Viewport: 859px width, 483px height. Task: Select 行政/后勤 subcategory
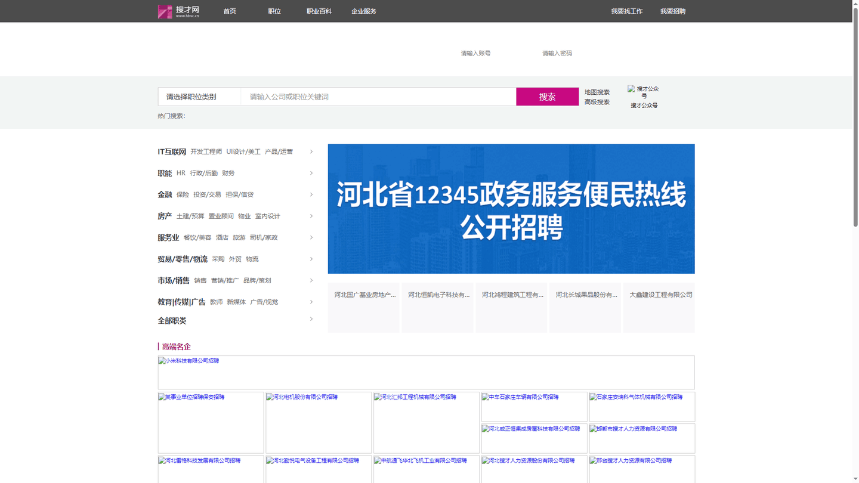[x=204, y=174]
